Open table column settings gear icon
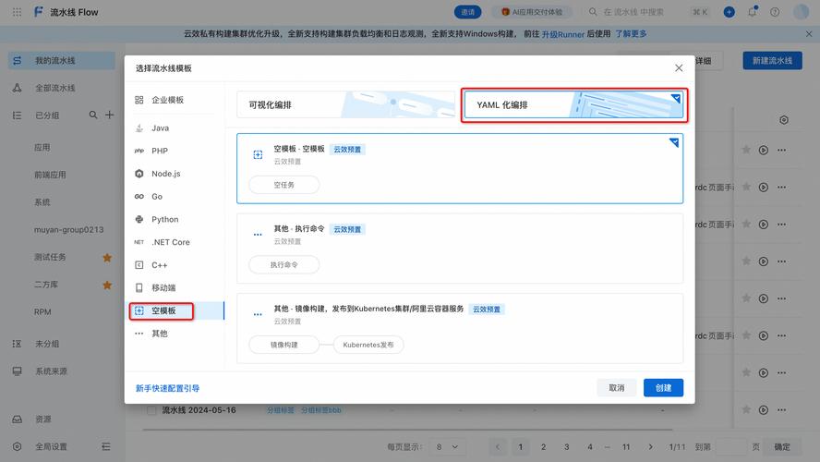820x462 pixels. tap(783, 120)
